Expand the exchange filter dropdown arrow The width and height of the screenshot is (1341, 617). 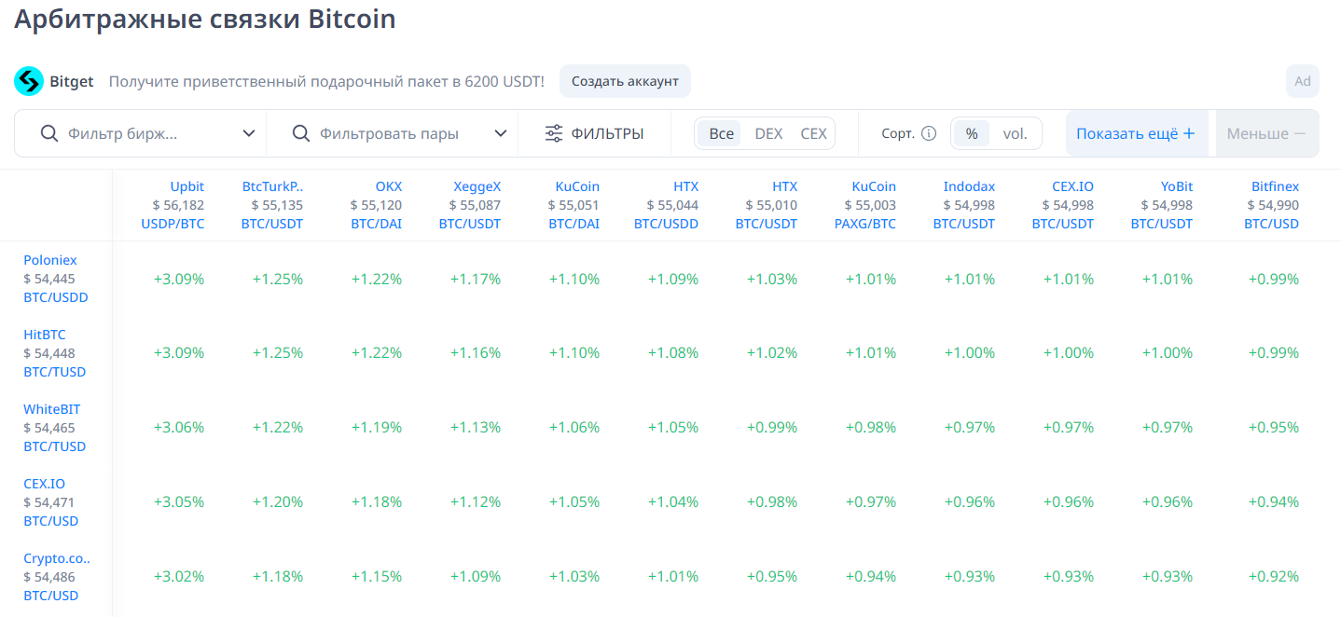pyautogui.click(x=249, y=133)
